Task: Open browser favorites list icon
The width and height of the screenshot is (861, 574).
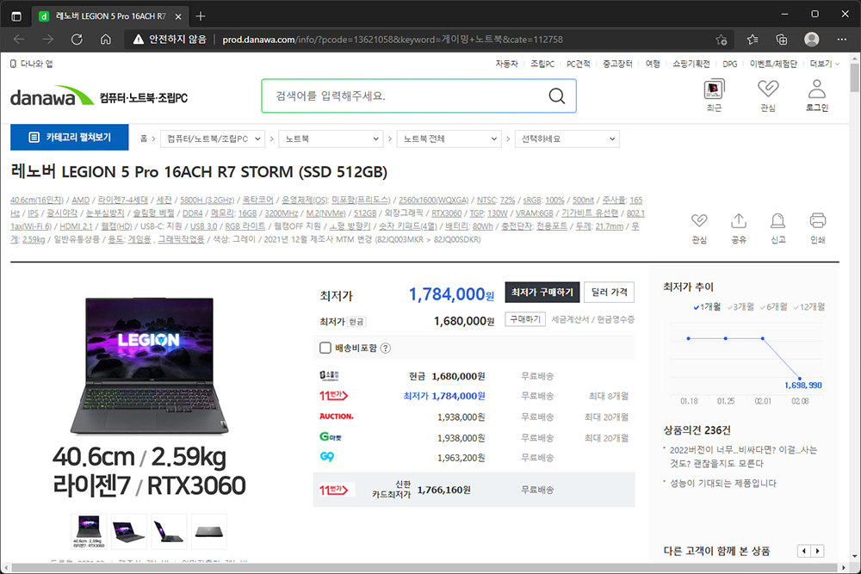Action: (x=753, y=40)
